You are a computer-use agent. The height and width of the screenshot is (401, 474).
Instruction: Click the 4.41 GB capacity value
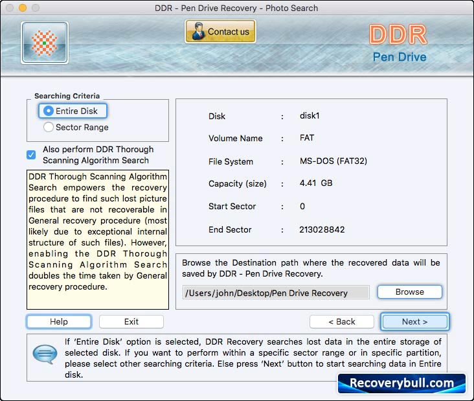click(x=316, y=183)
